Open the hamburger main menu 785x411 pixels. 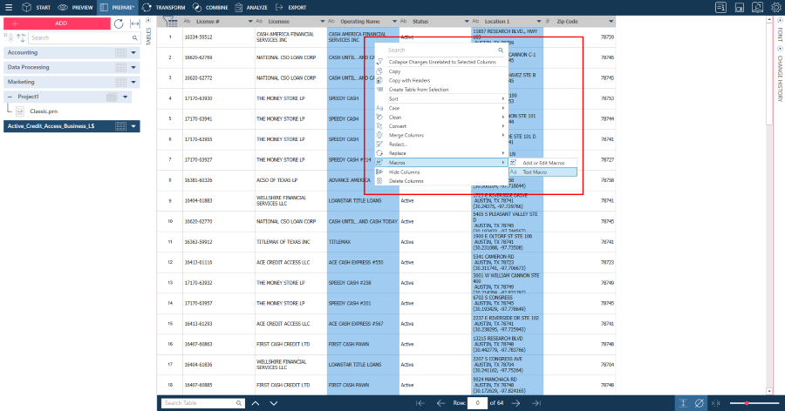tap(9, 8)
